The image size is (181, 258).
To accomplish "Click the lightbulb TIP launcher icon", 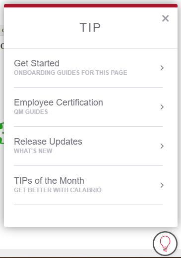I will (x=165, y=244).
